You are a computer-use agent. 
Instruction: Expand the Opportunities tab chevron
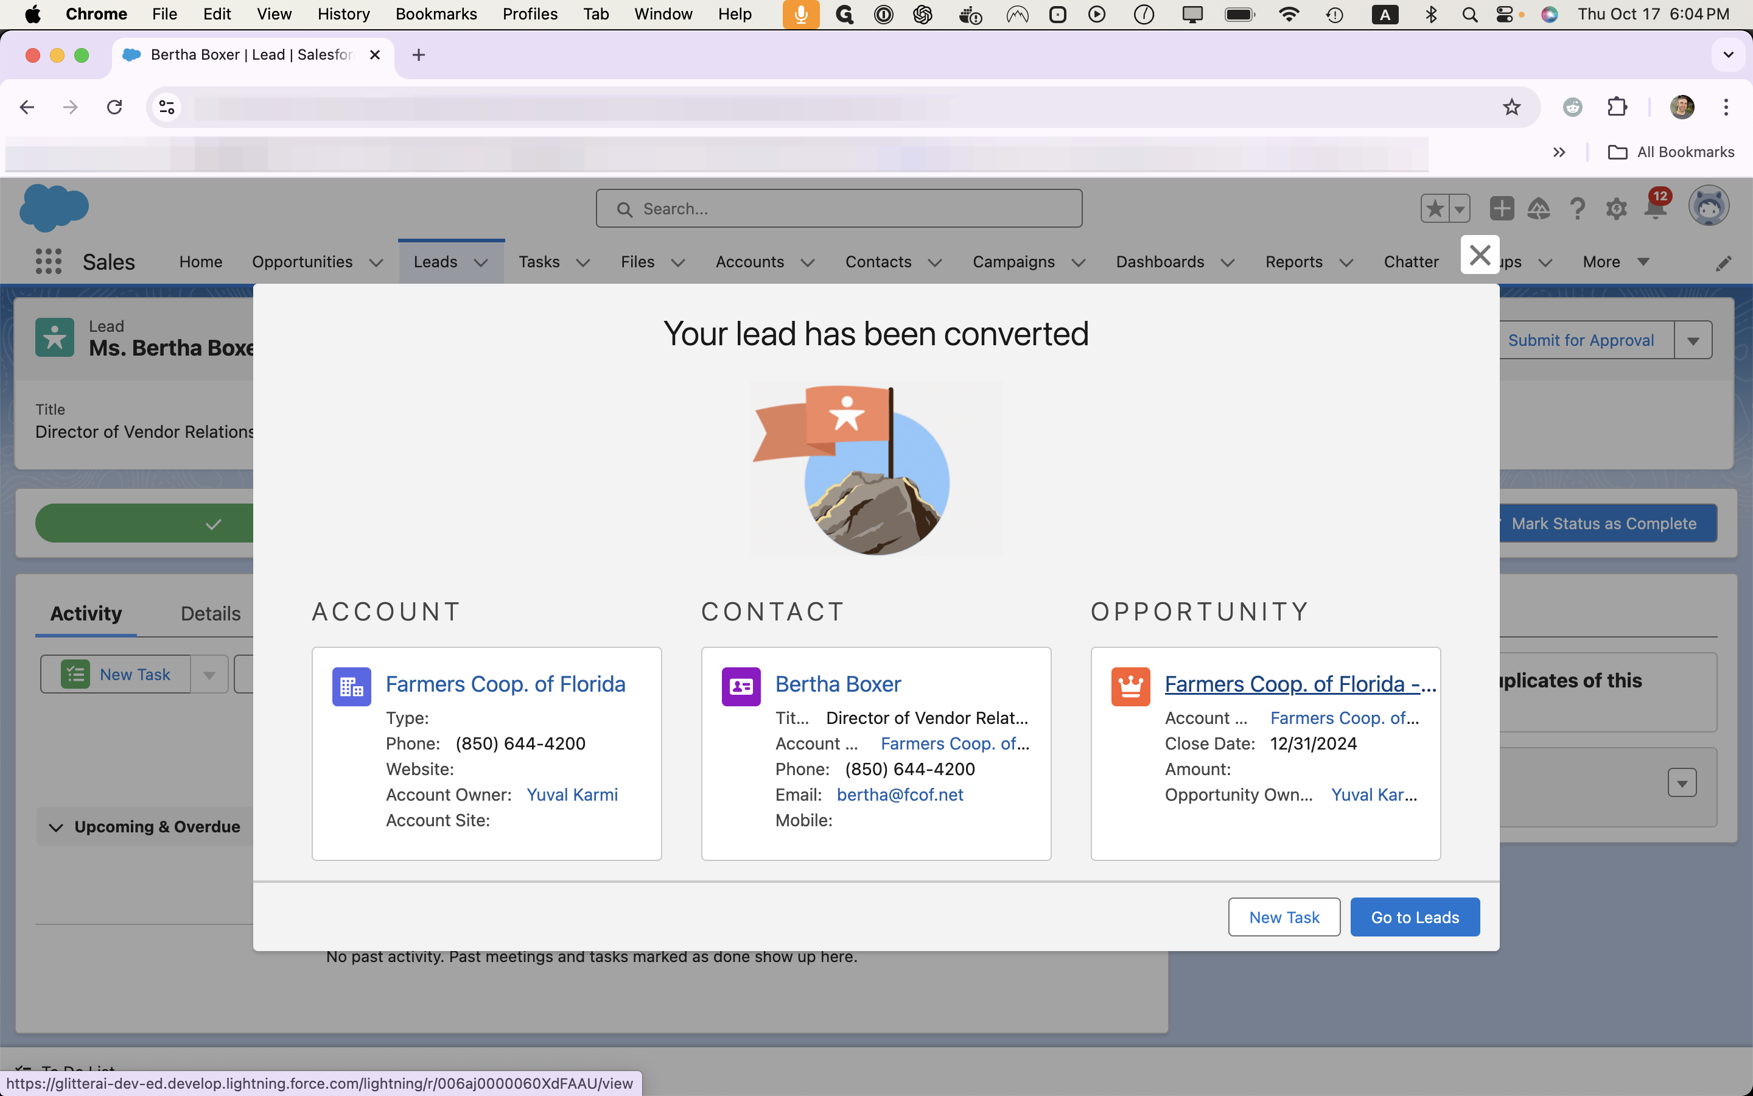376,262
